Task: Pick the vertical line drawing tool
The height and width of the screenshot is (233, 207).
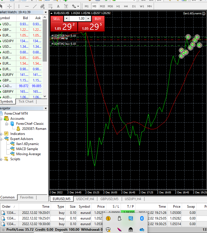Action: (x=19, y=6)
